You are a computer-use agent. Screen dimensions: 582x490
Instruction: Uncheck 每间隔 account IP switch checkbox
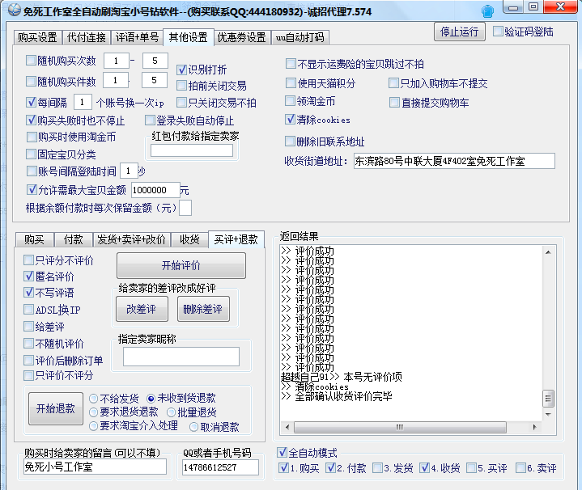pyautogui.click(x=32, y=102)
